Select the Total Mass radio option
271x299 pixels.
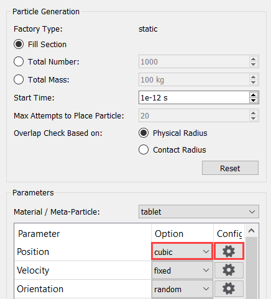(x=19, y=79)
